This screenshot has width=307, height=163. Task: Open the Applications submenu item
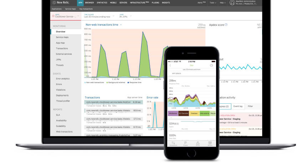[57, 9]
